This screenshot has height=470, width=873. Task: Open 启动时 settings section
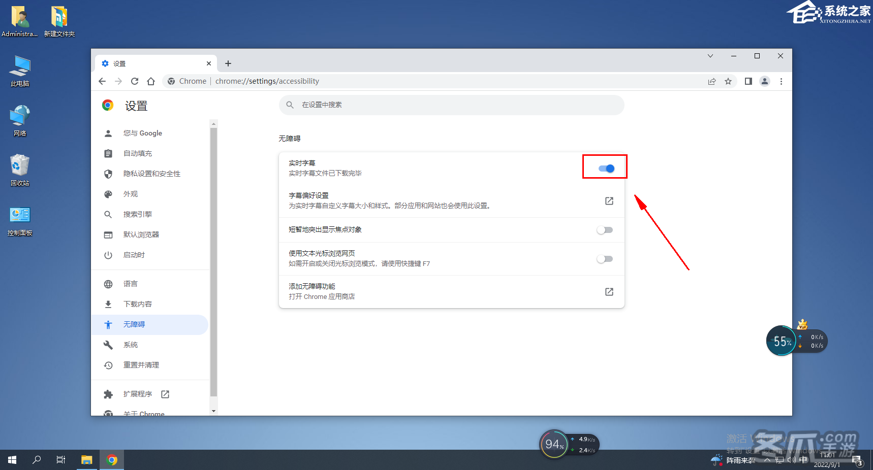pyautogui.click(x=150, y=255)
